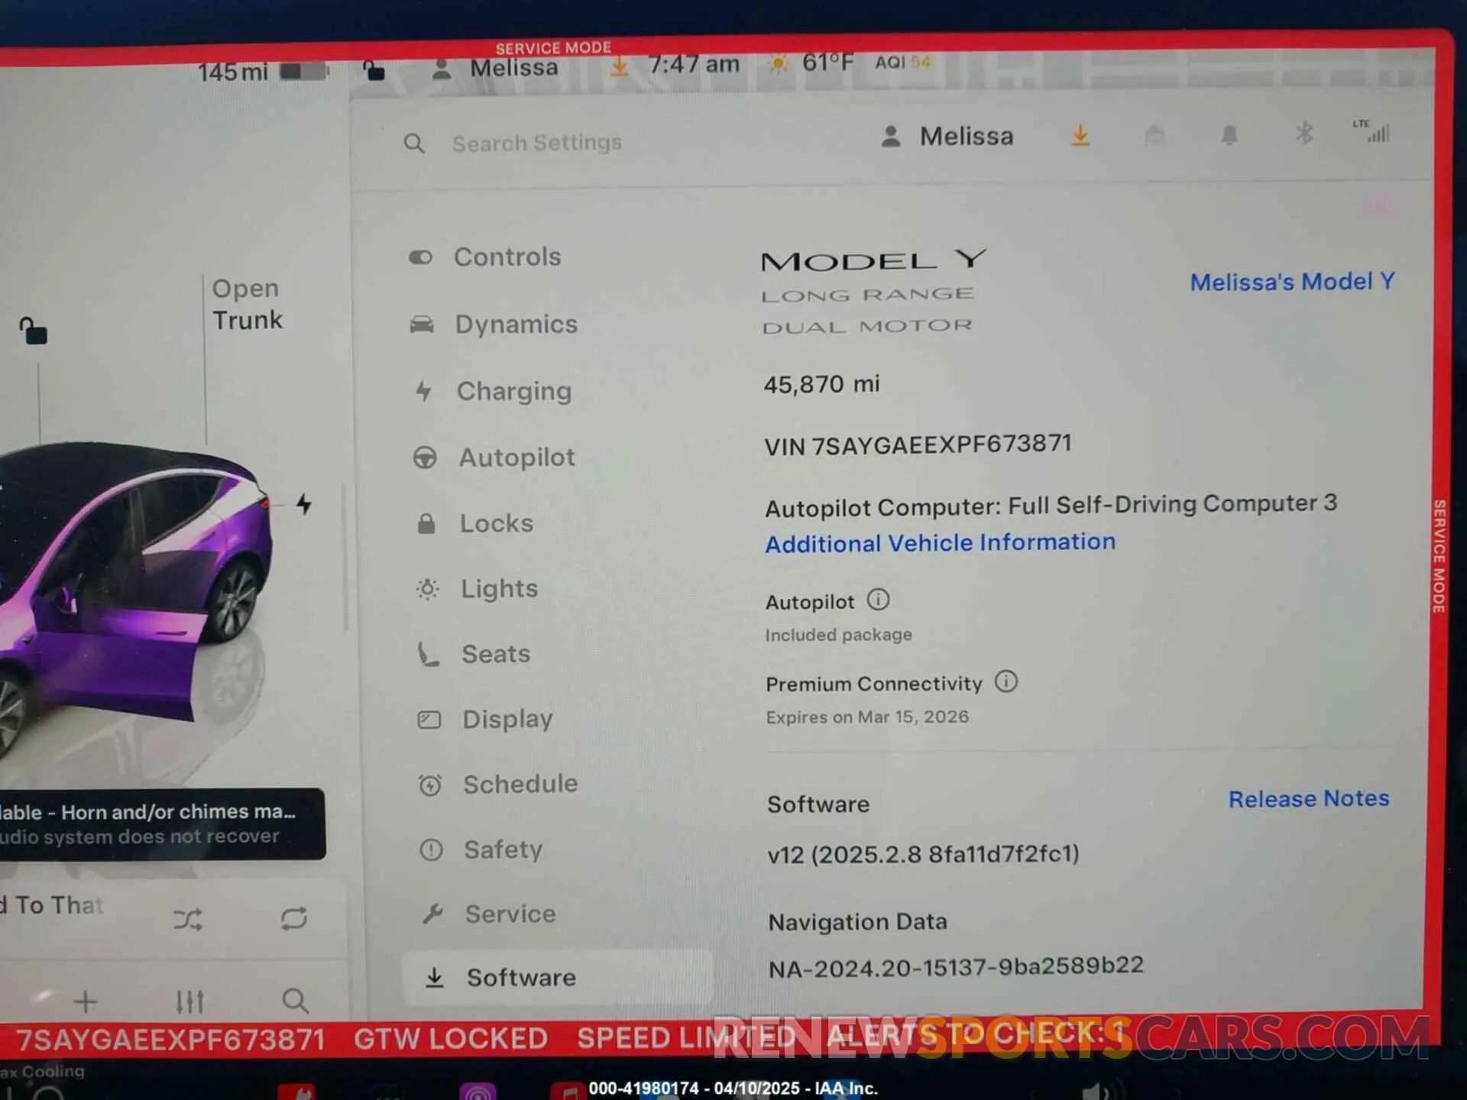Tap the 61°F temperature reading
Screen dimensions: 1467x1100
[x=827, y=63]
